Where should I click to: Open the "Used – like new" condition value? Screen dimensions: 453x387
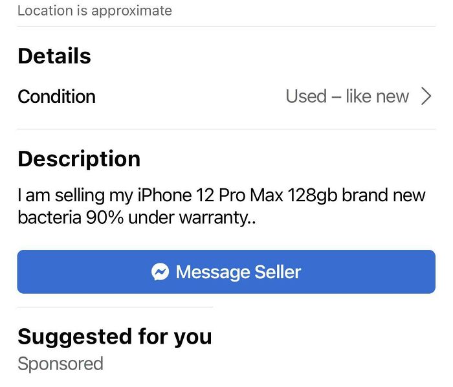347,96
